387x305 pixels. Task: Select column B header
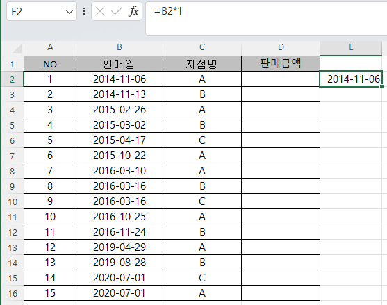[x=120, y=47]
